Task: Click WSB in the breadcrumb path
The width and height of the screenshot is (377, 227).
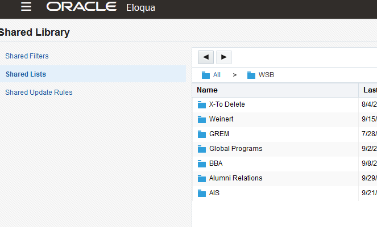Action: coord(266,75)
